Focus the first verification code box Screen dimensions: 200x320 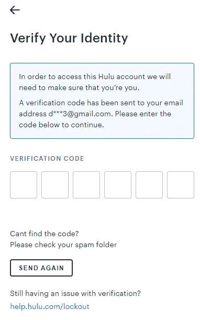24,185
